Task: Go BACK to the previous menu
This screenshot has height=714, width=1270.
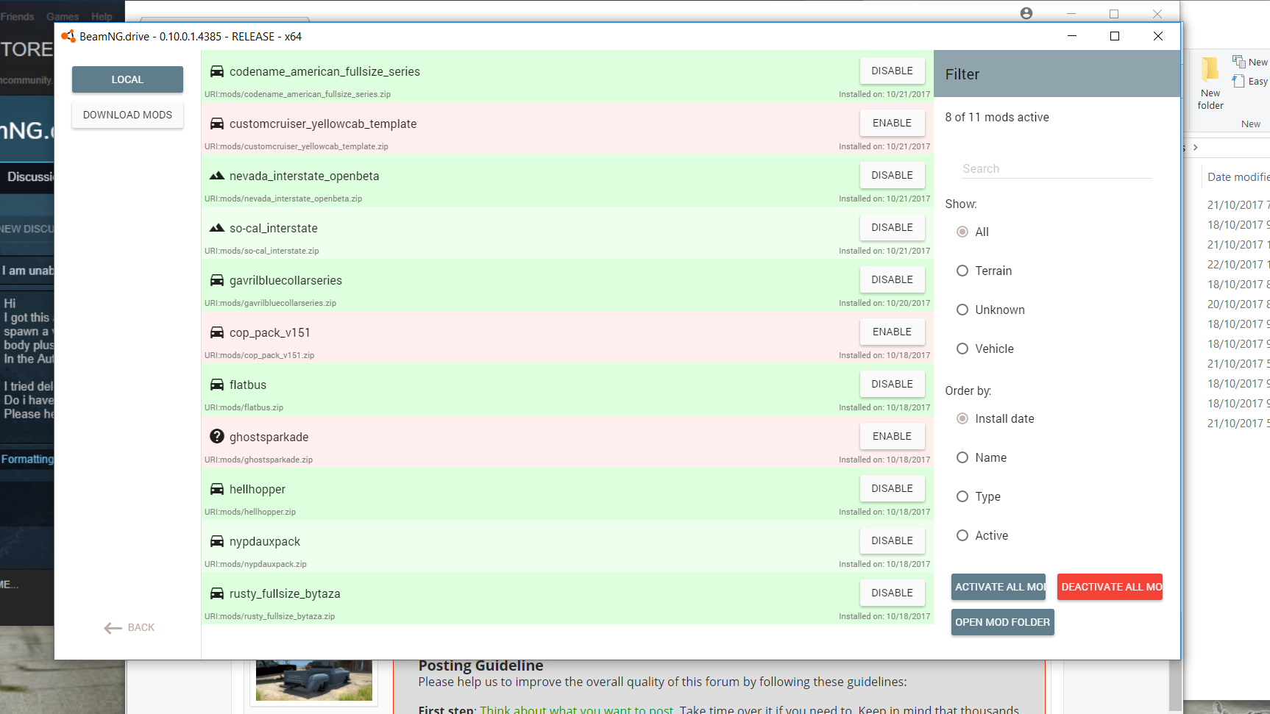Action: (x=130, y=627)
